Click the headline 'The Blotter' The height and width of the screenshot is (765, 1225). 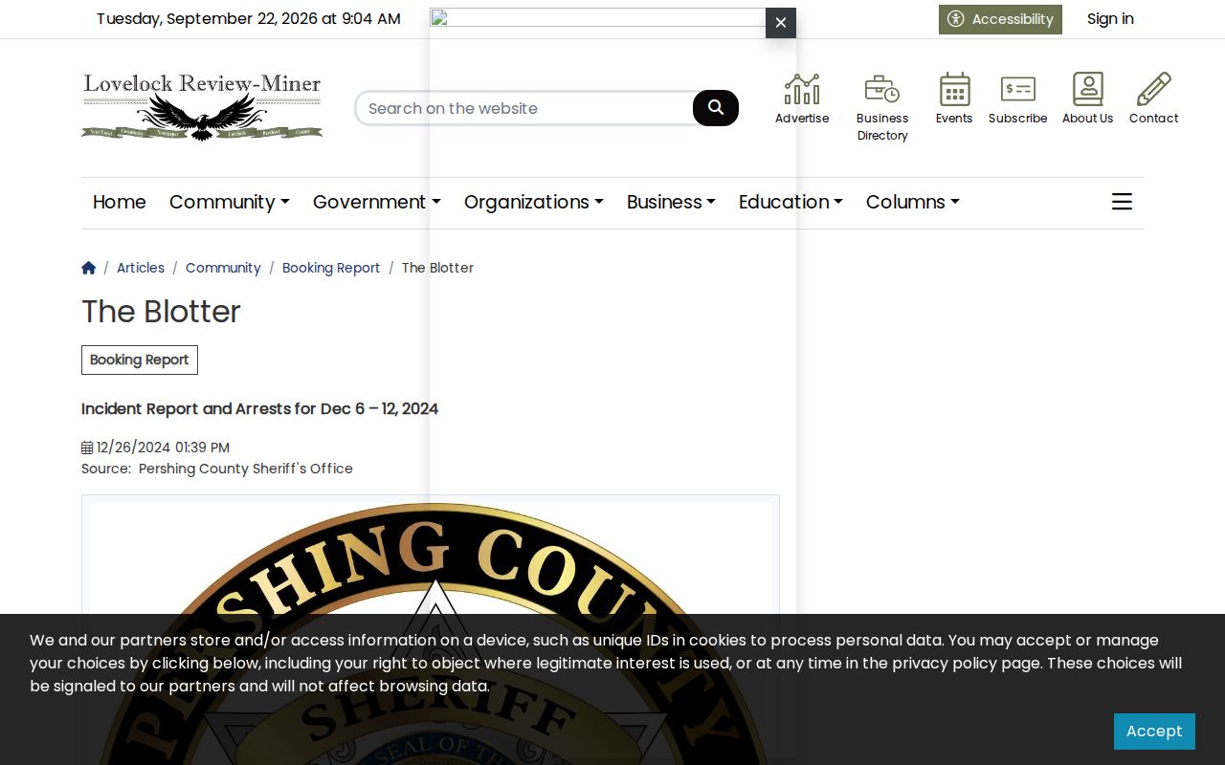pos(161,312)
